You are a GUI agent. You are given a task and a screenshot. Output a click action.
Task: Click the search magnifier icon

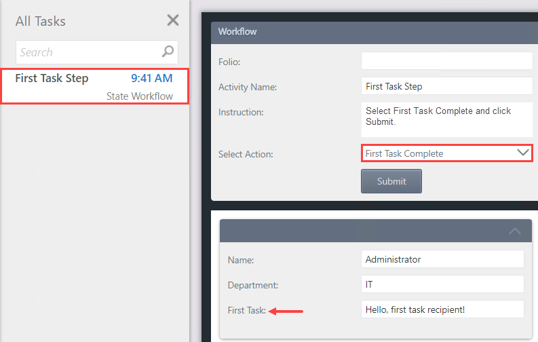click(168, 52)
